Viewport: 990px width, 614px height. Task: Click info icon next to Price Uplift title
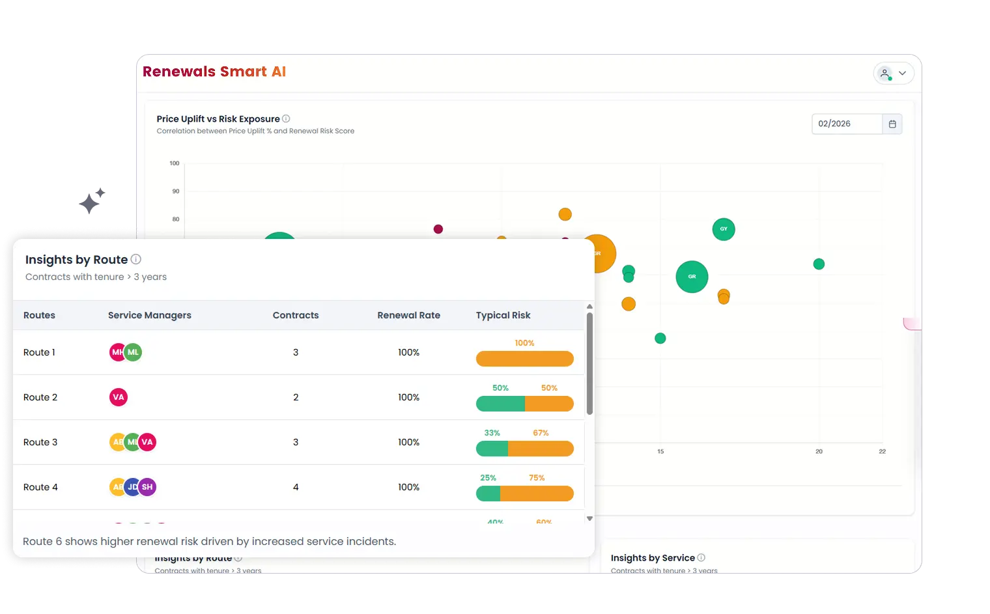(x=286, y=119)
